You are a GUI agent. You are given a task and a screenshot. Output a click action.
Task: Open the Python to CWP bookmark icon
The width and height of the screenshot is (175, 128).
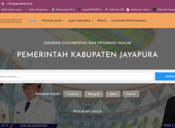(x=106, y=9)
